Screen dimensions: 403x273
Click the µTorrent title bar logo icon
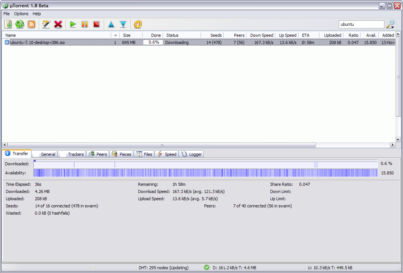coord(5,5)
